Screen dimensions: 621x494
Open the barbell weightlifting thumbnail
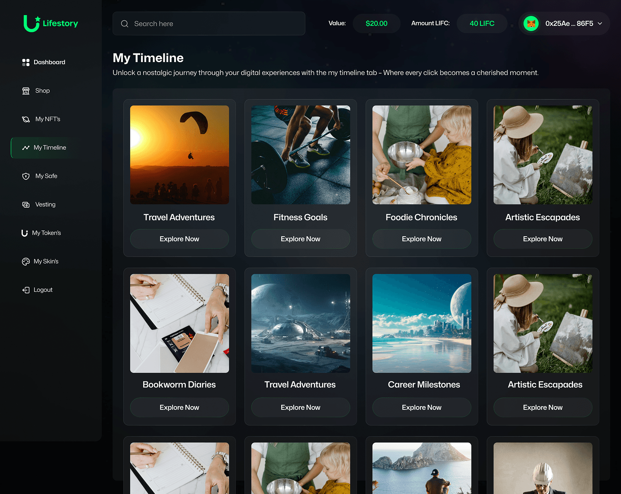point(301,155)
